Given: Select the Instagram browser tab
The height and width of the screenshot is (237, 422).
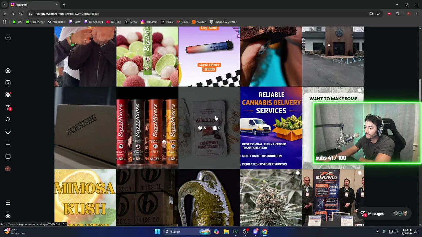Looking at the screenshot, I should 34,5.
